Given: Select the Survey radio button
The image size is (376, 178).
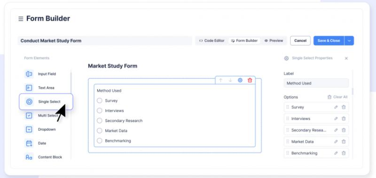Looking at the screenshot, I should coord(100,101).
